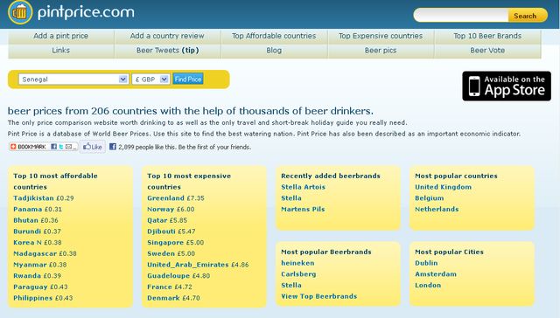Open the United Kingdom popular country link
This screenshot has height=318, width=560.
click(444, 187)
